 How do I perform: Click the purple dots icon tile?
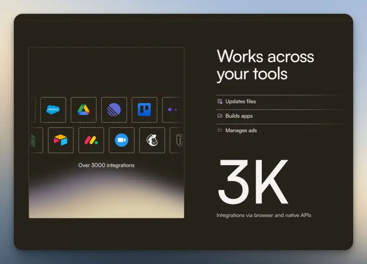(x=172, y=110)
